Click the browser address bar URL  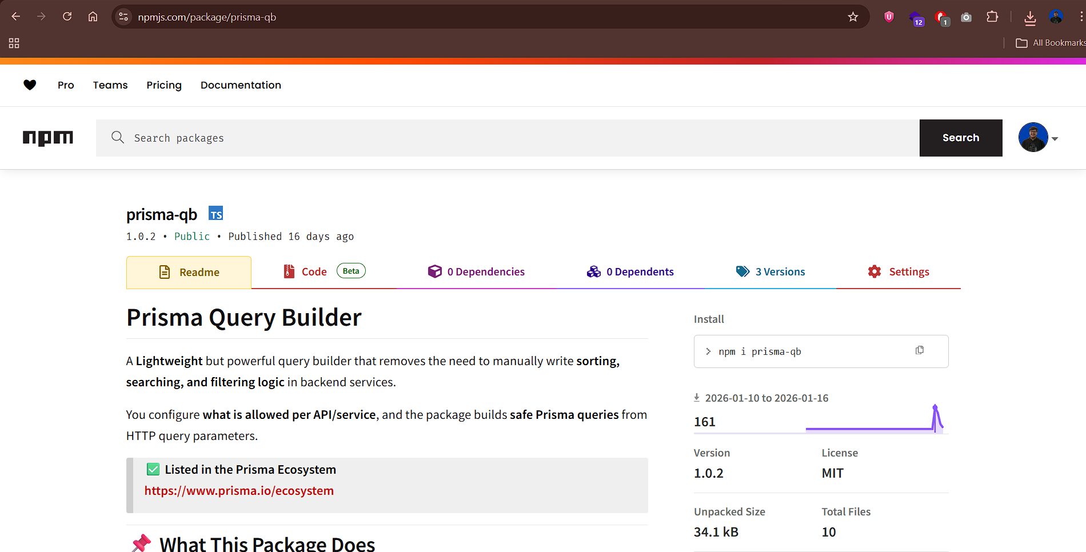(x=207, y=17)
